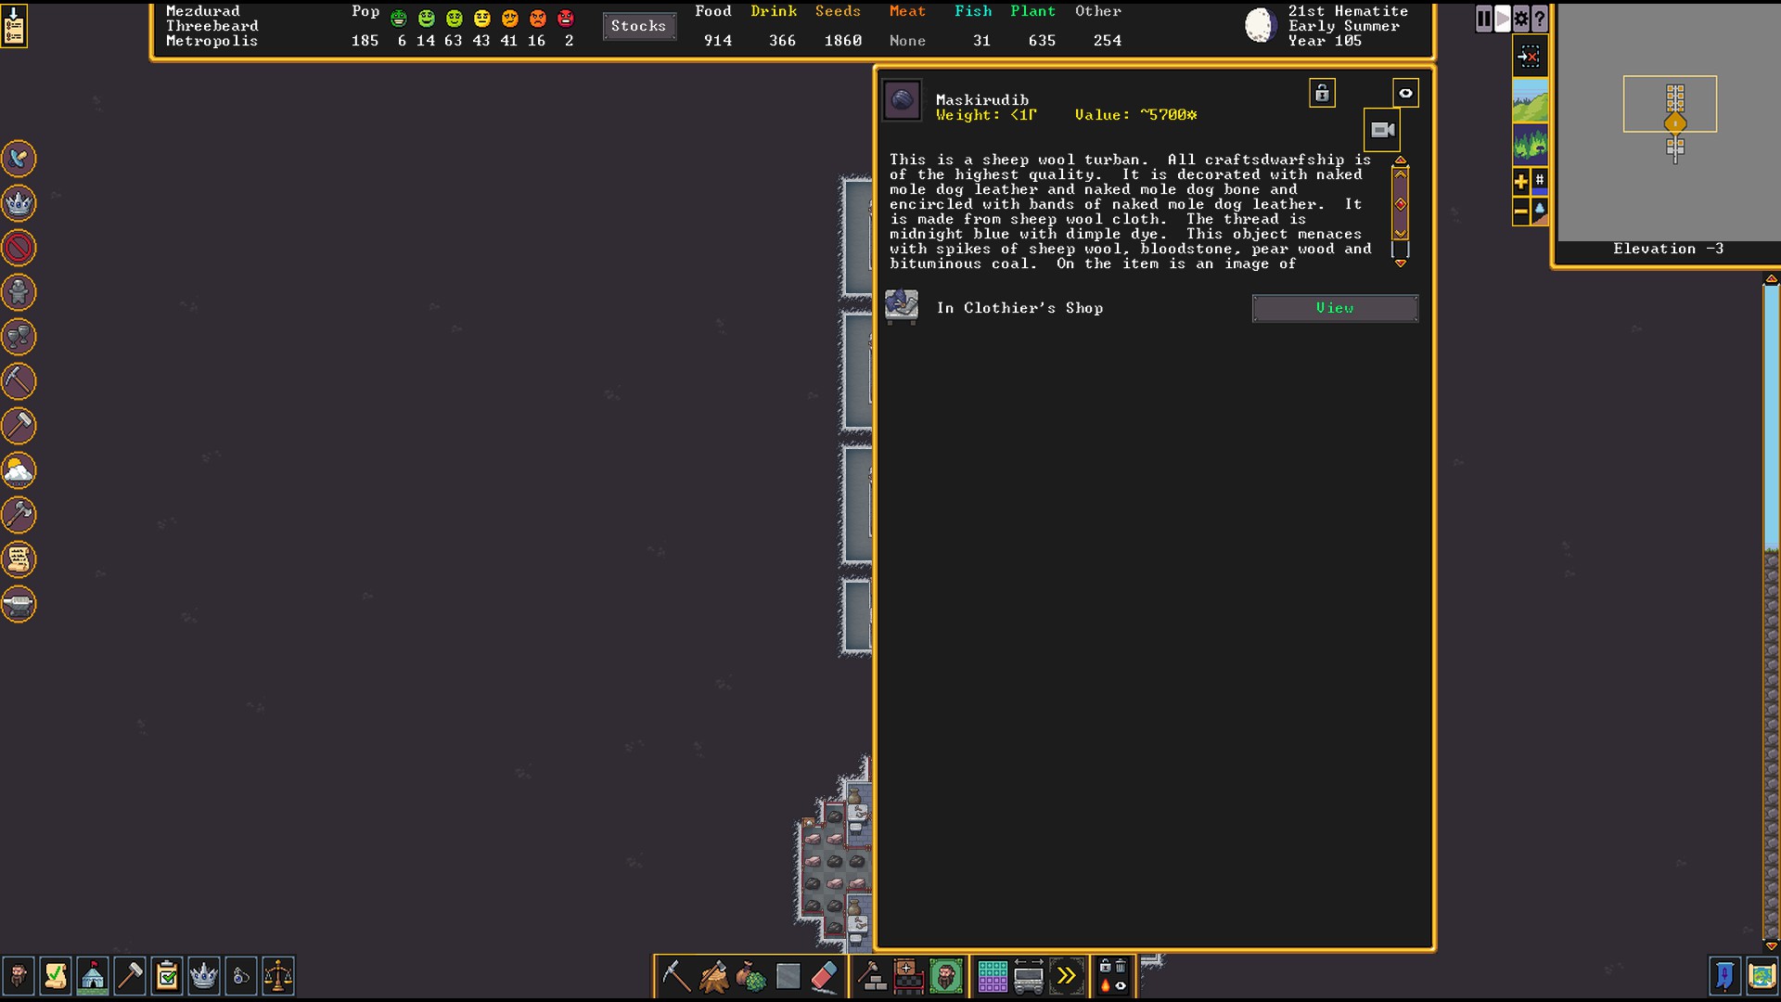Open the game settings gear
The height and width of the screenshot is (1002, 1781).
click(x=1521, y=18)
